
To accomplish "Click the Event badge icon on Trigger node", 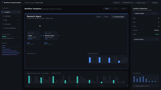I will (x=29, y=33).
